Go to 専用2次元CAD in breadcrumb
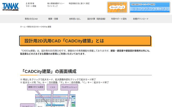Viewport: 172px width, 107px height. coord(33,27)
